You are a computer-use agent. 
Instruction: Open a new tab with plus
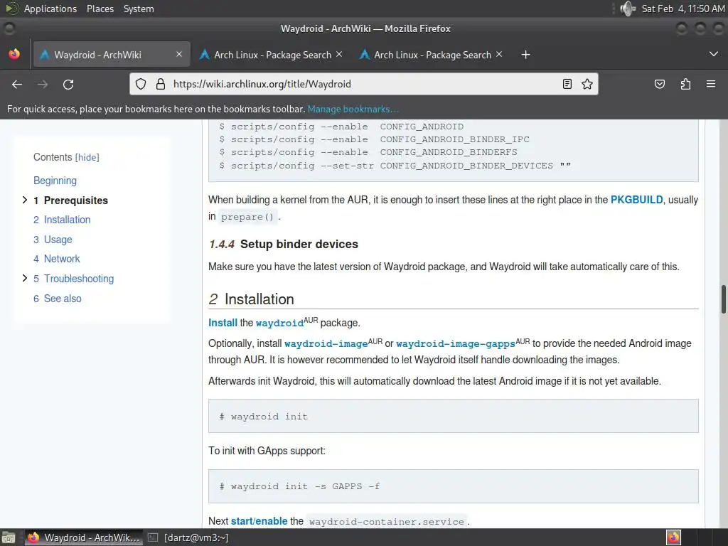pyautogui.click(x=525, y=55)
